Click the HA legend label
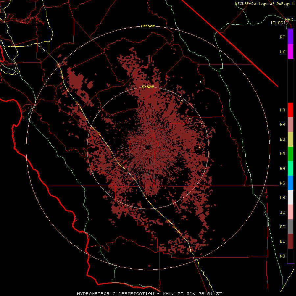Image resolution: width=296 pixels, height=296 pixels. (282, 110)
